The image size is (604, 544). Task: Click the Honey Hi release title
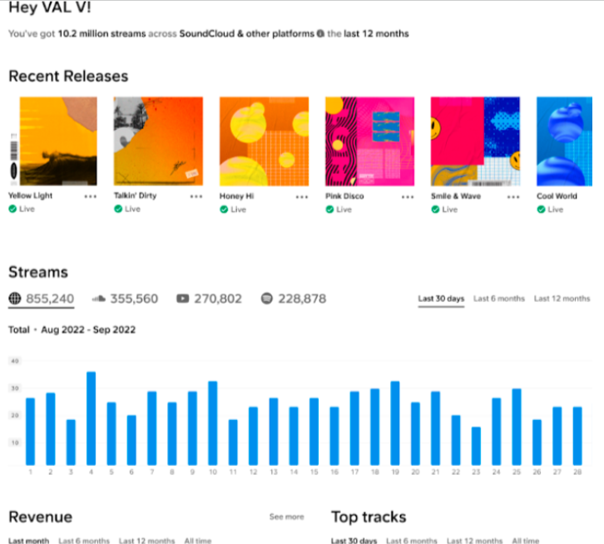[236, 196]
